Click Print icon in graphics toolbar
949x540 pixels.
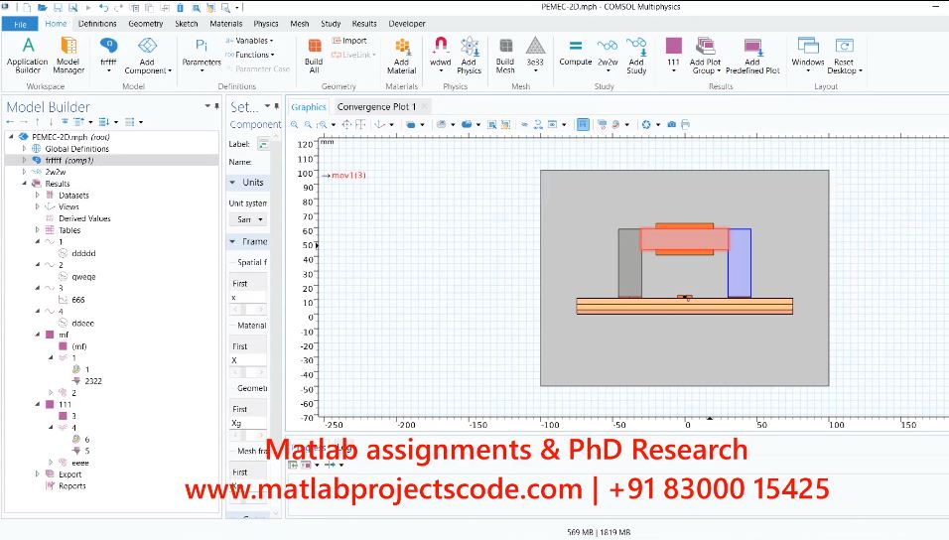click(x=685, y=124)
